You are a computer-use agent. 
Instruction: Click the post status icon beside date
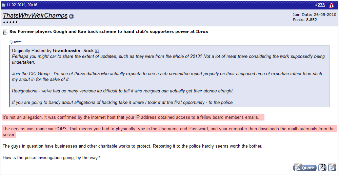click(4, 5)
